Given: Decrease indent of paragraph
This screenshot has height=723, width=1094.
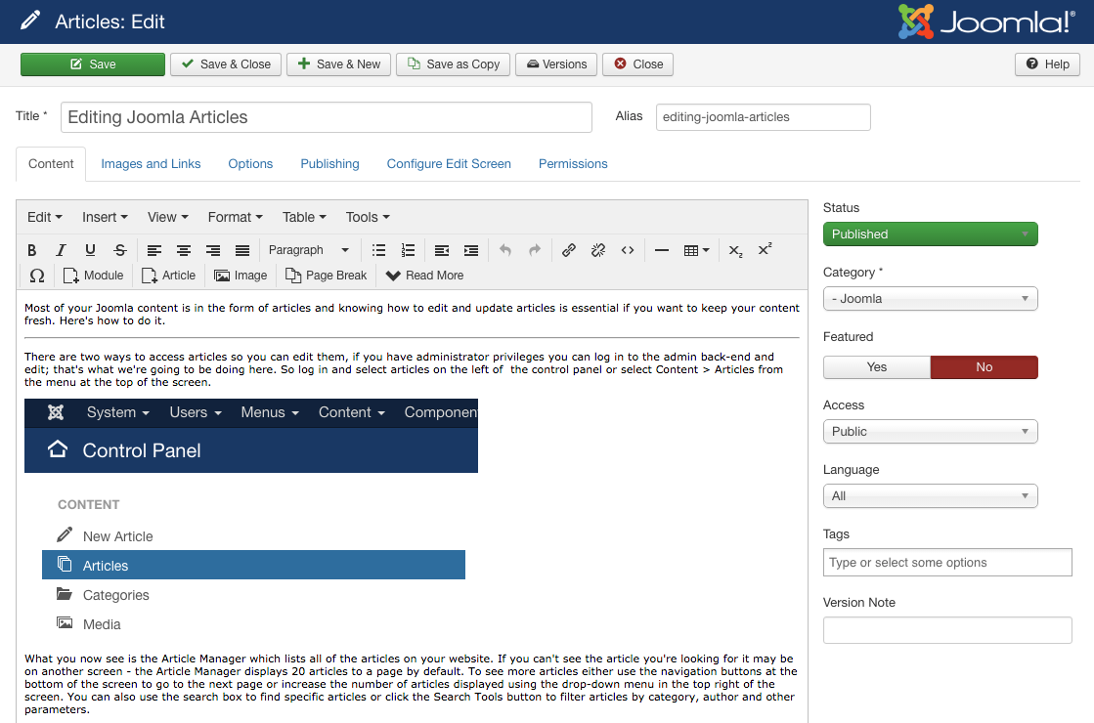Looking at the screenshot, I should click(x=442, y=249).
